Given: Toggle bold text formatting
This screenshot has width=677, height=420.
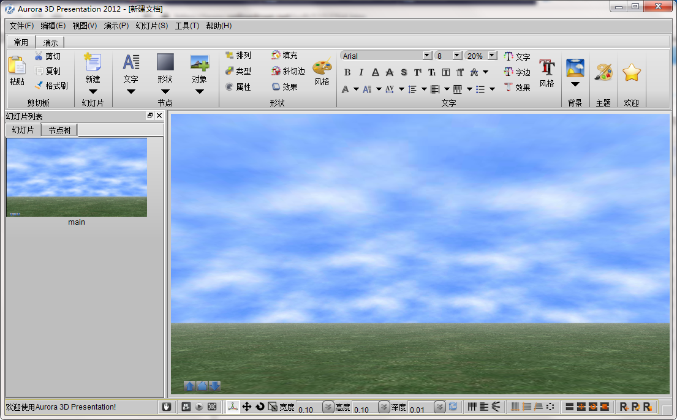Looking at the screenshot, I should tap(347, 72).
